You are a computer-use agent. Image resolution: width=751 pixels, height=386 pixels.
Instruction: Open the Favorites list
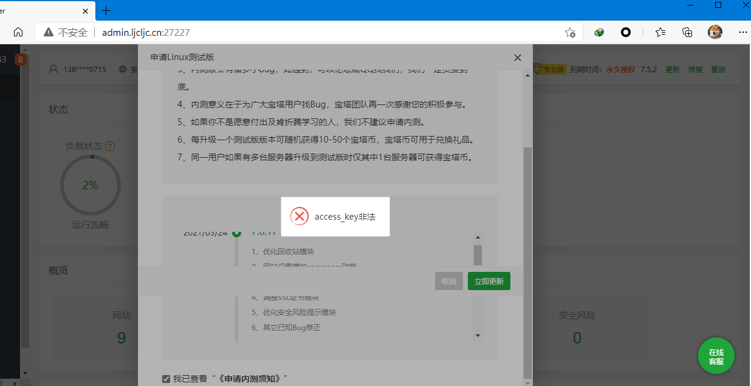pos(660,32)
